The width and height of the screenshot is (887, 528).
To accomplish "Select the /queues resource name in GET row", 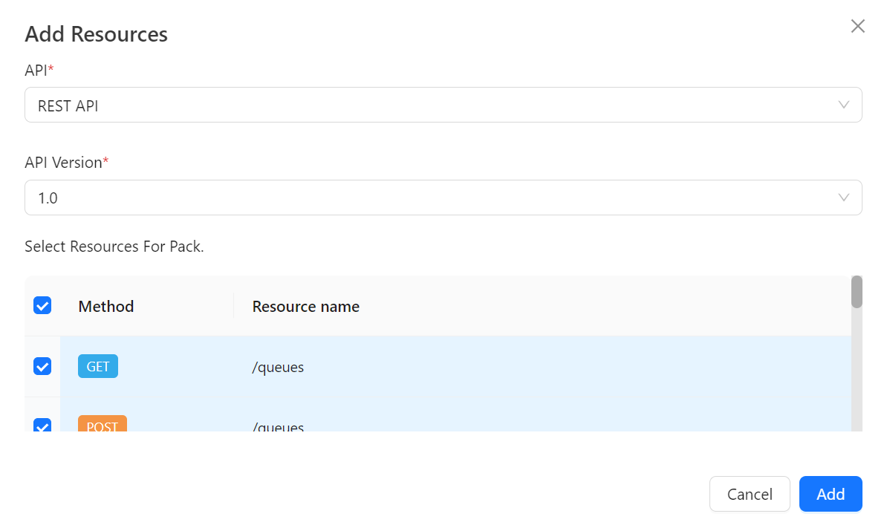I will pos(278,368).
